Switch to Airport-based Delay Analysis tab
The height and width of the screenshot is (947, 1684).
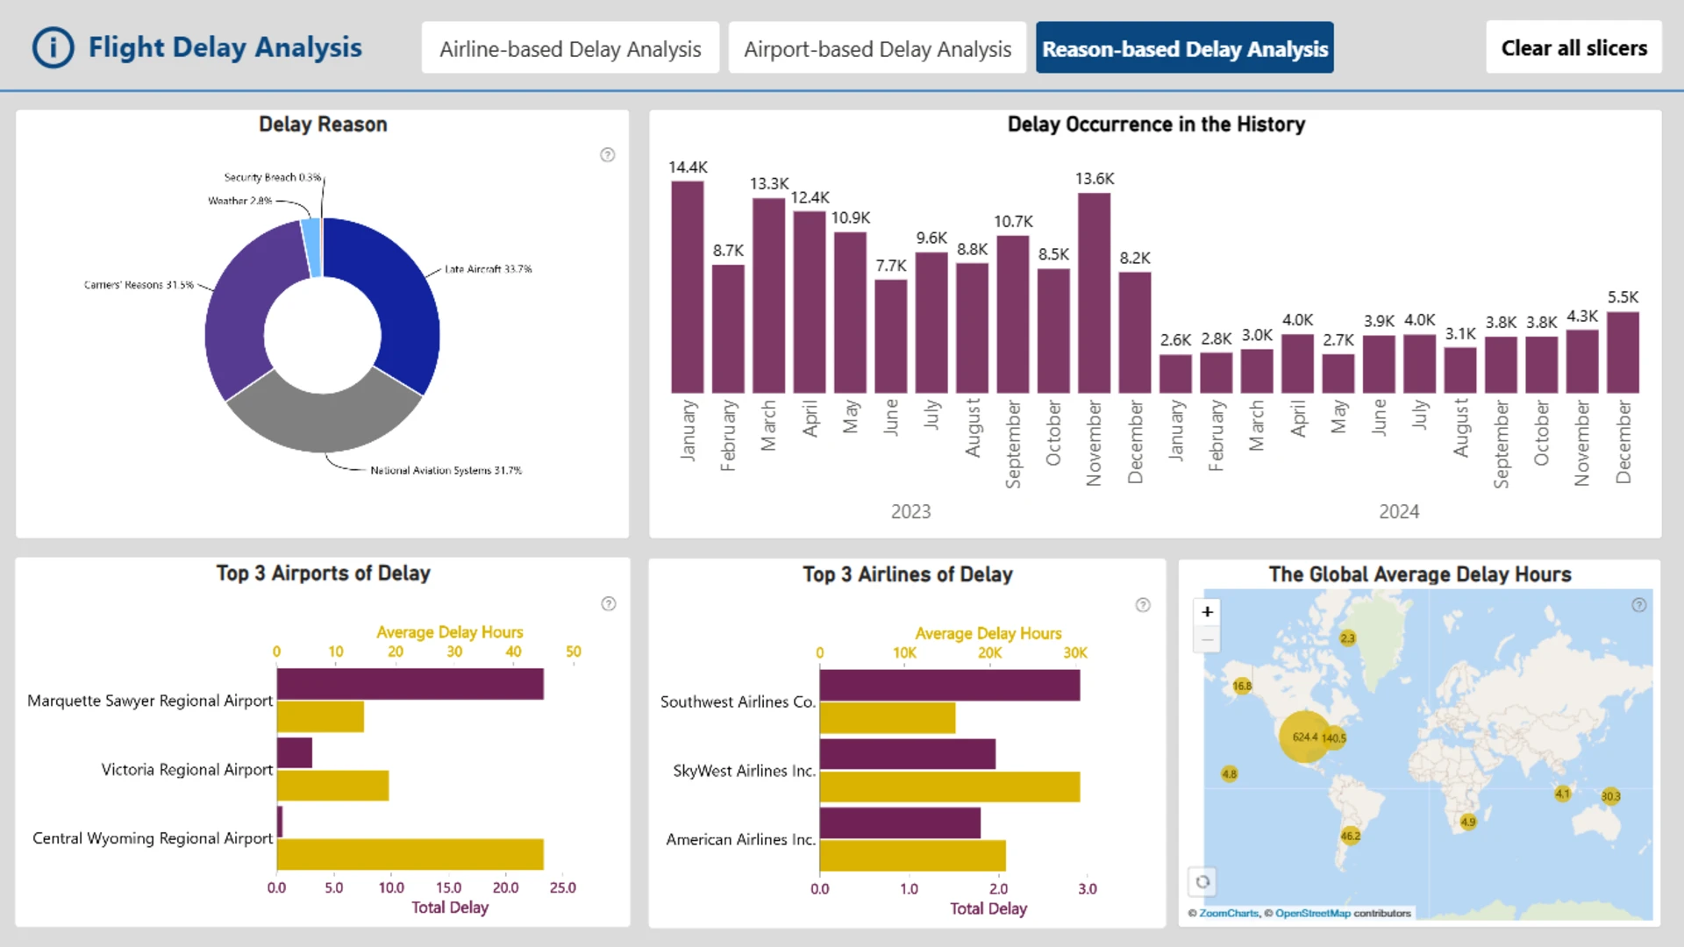[877, 48]
